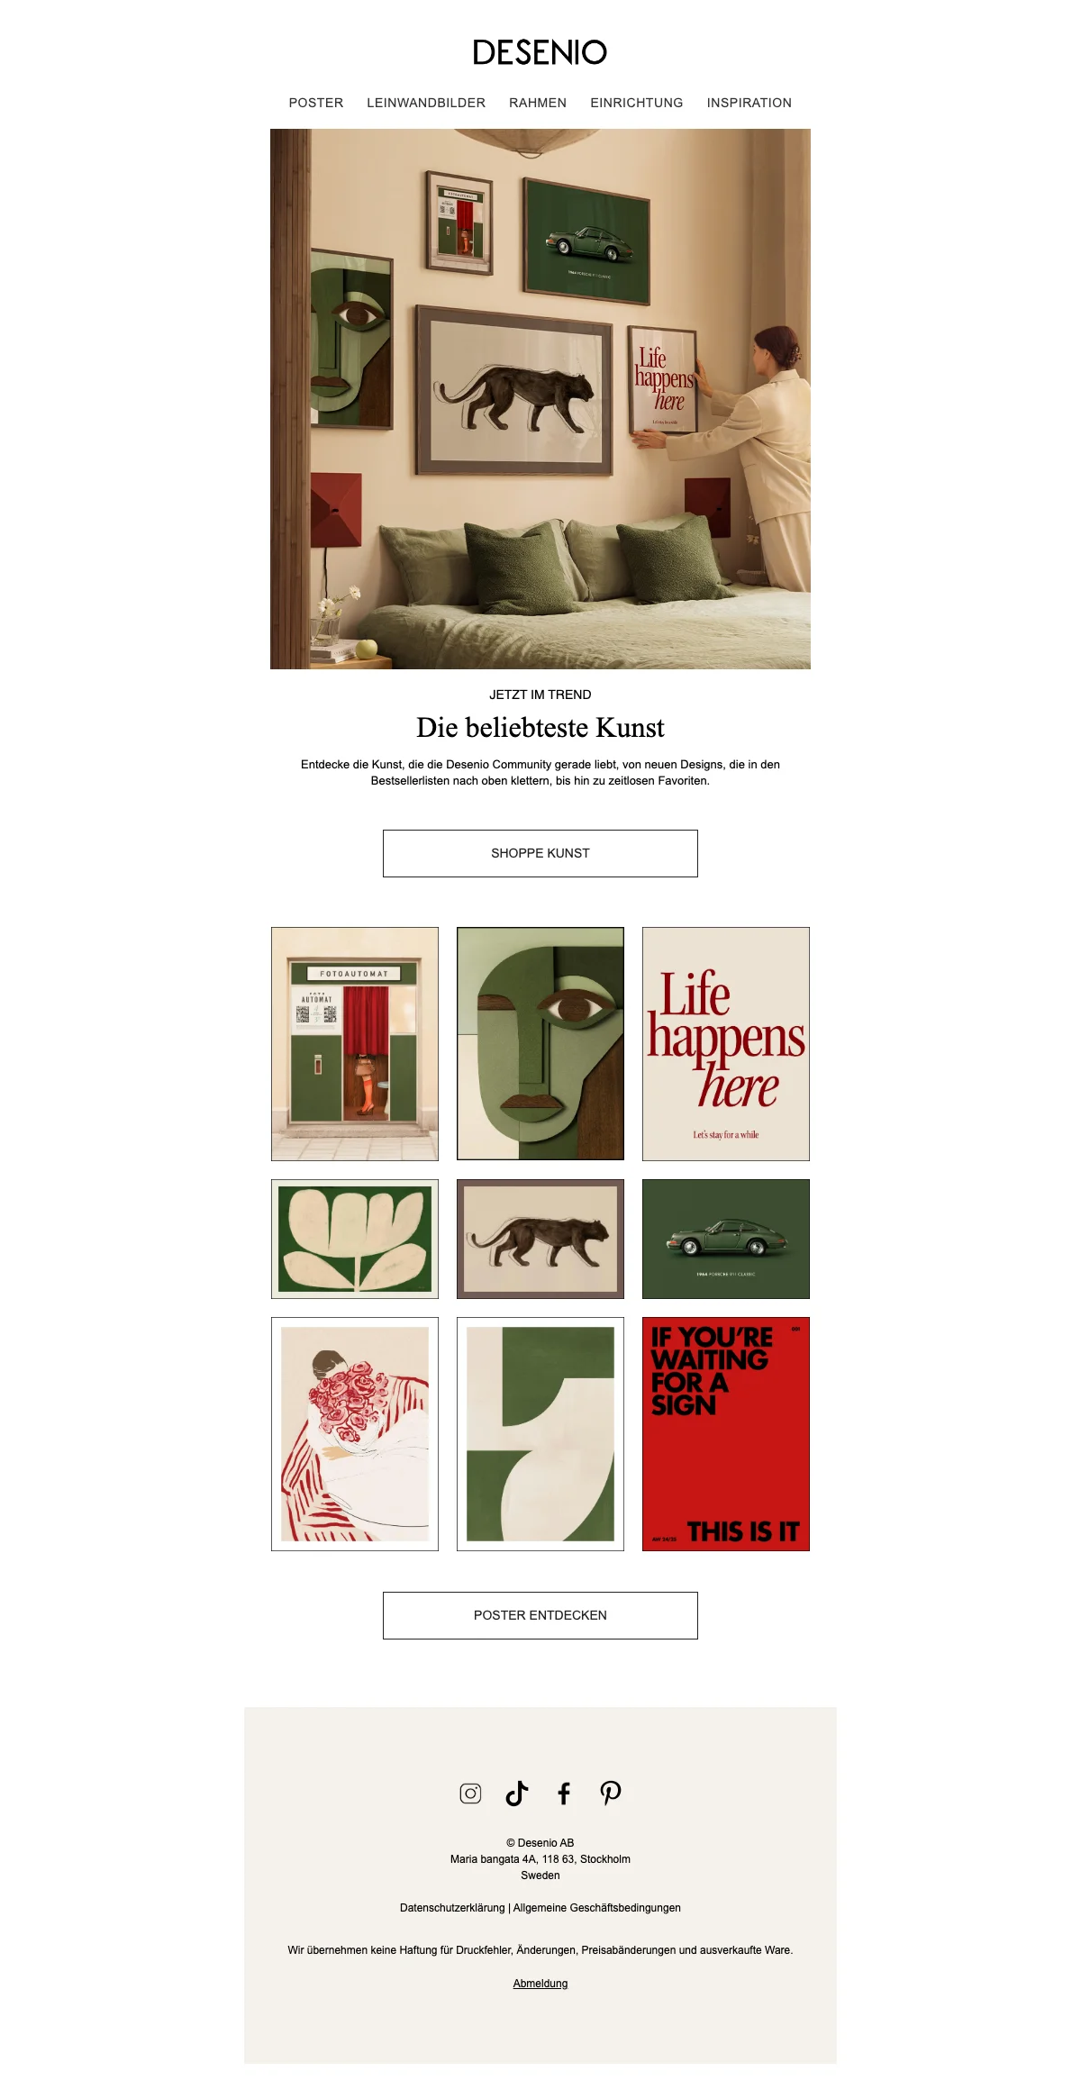
Task: Open the Datenschutzerklärung link
Action: tap(452, 1907)
